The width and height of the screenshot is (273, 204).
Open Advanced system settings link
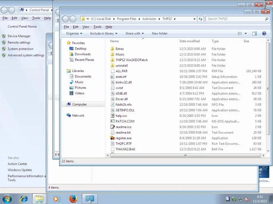pos(26,55)
